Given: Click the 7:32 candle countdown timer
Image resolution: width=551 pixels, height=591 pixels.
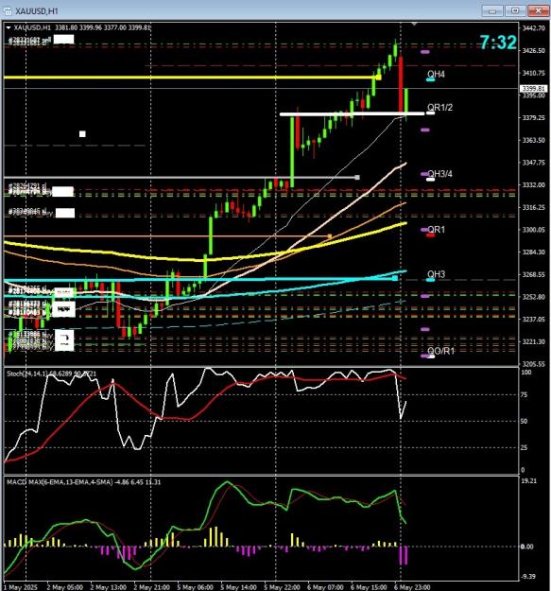Looking at the screenshot, I should tap(498, 43).
